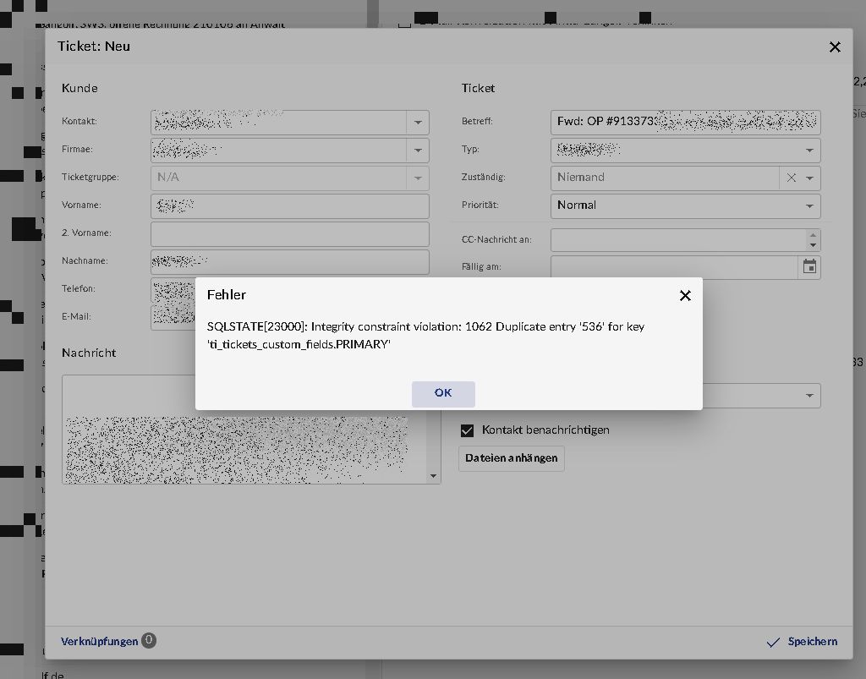Open the Fällig am calendar date picker
This screenshot has width=866, height=679.
coord(809,266)
